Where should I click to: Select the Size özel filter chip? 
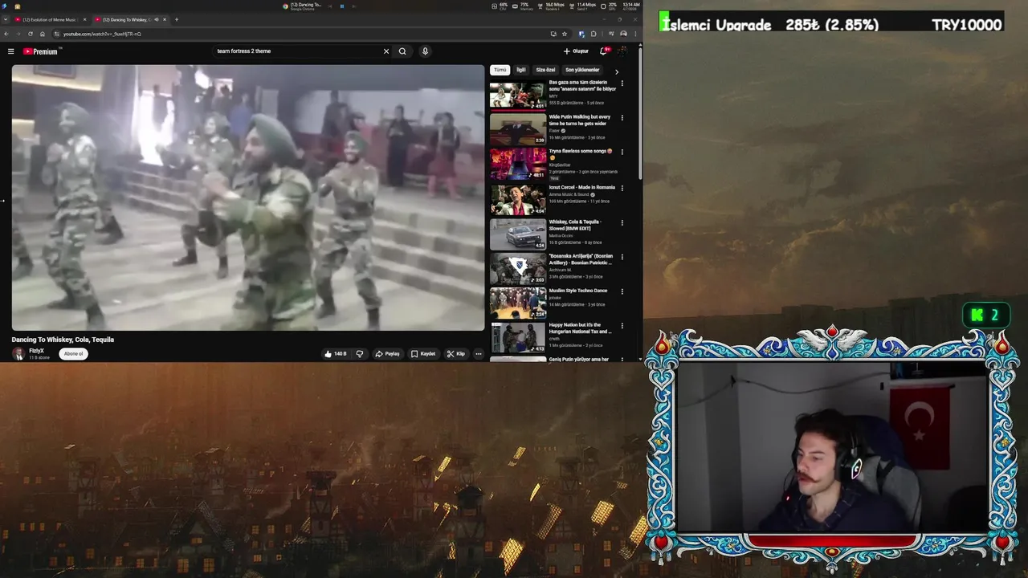click(x=545, y=70)
